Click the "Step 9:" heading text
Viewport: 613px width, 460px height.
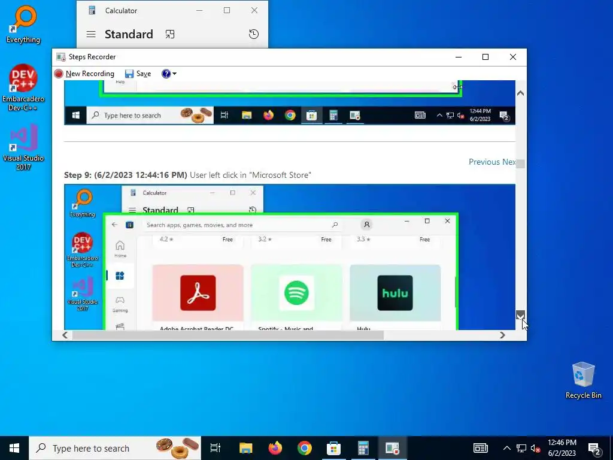[78, 175]
